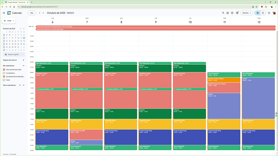The image size is (278, 156).
Task: Open the Google apps grid
Action: coord(269,13)
